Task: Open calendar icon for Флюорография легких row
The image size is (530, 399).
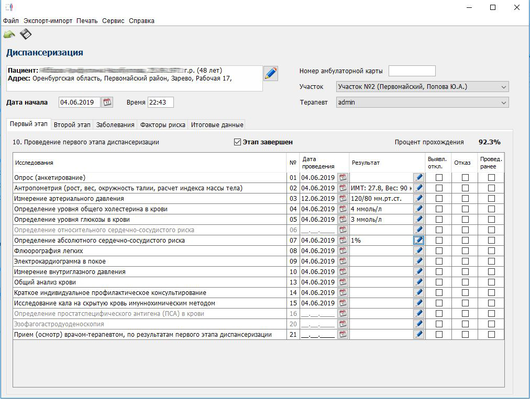Action: click(343, 251)
